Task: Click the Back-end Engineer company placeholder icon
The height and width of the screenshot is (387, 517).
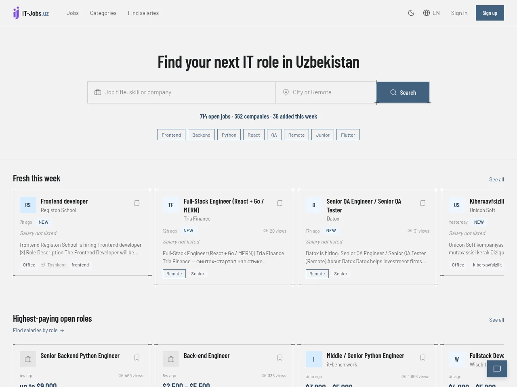Action: coord(171,359)
